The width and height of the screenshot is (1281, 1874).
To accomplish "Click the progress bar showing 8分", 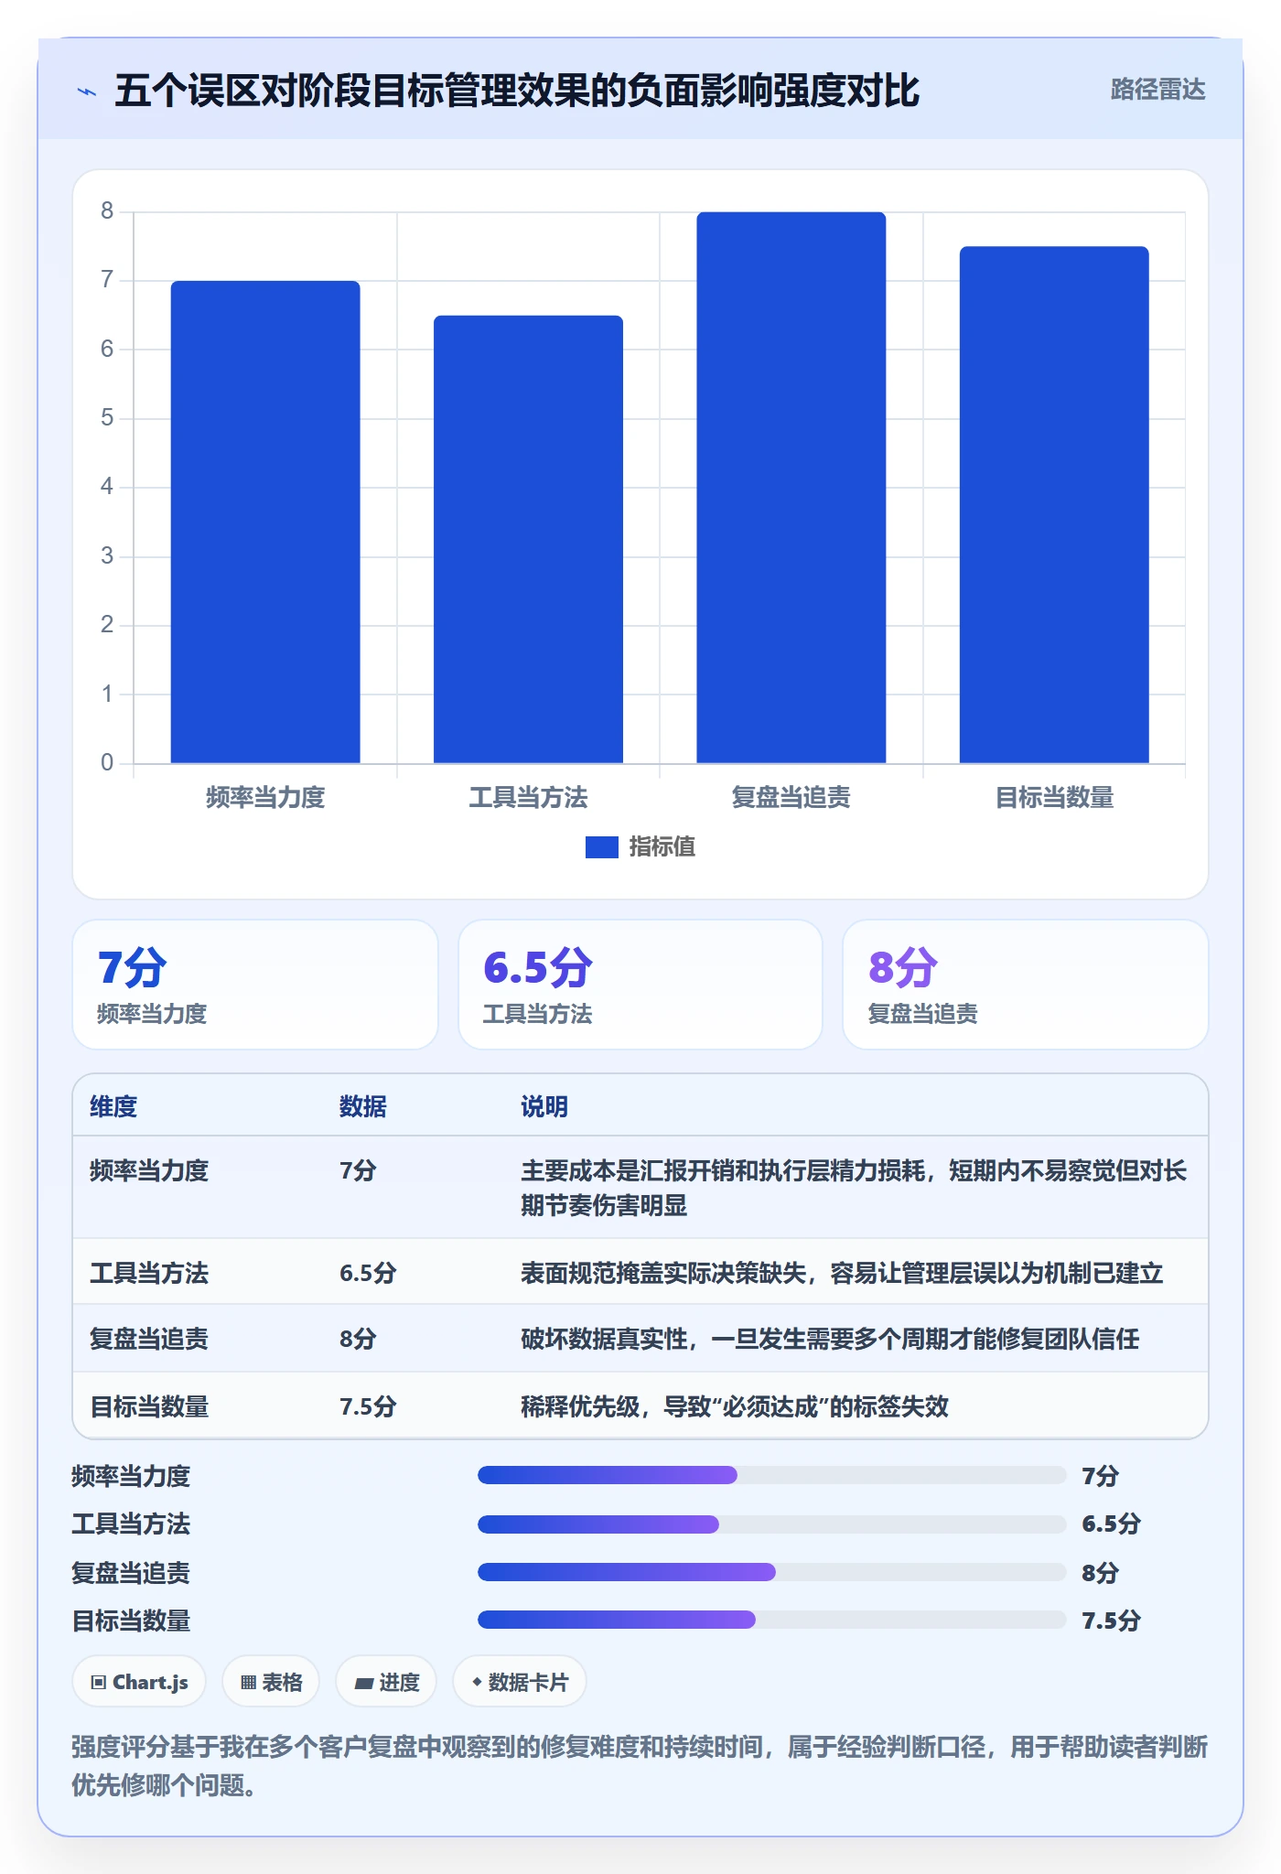I will (x=772, y=1572).
